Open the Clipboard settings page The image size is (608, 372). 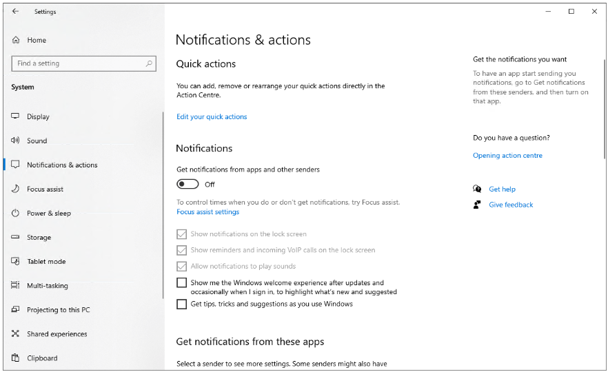[x=42, y=358]
